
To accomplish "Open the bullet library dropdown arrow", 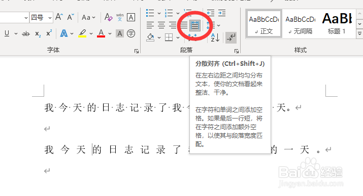I will coord(159,13).
